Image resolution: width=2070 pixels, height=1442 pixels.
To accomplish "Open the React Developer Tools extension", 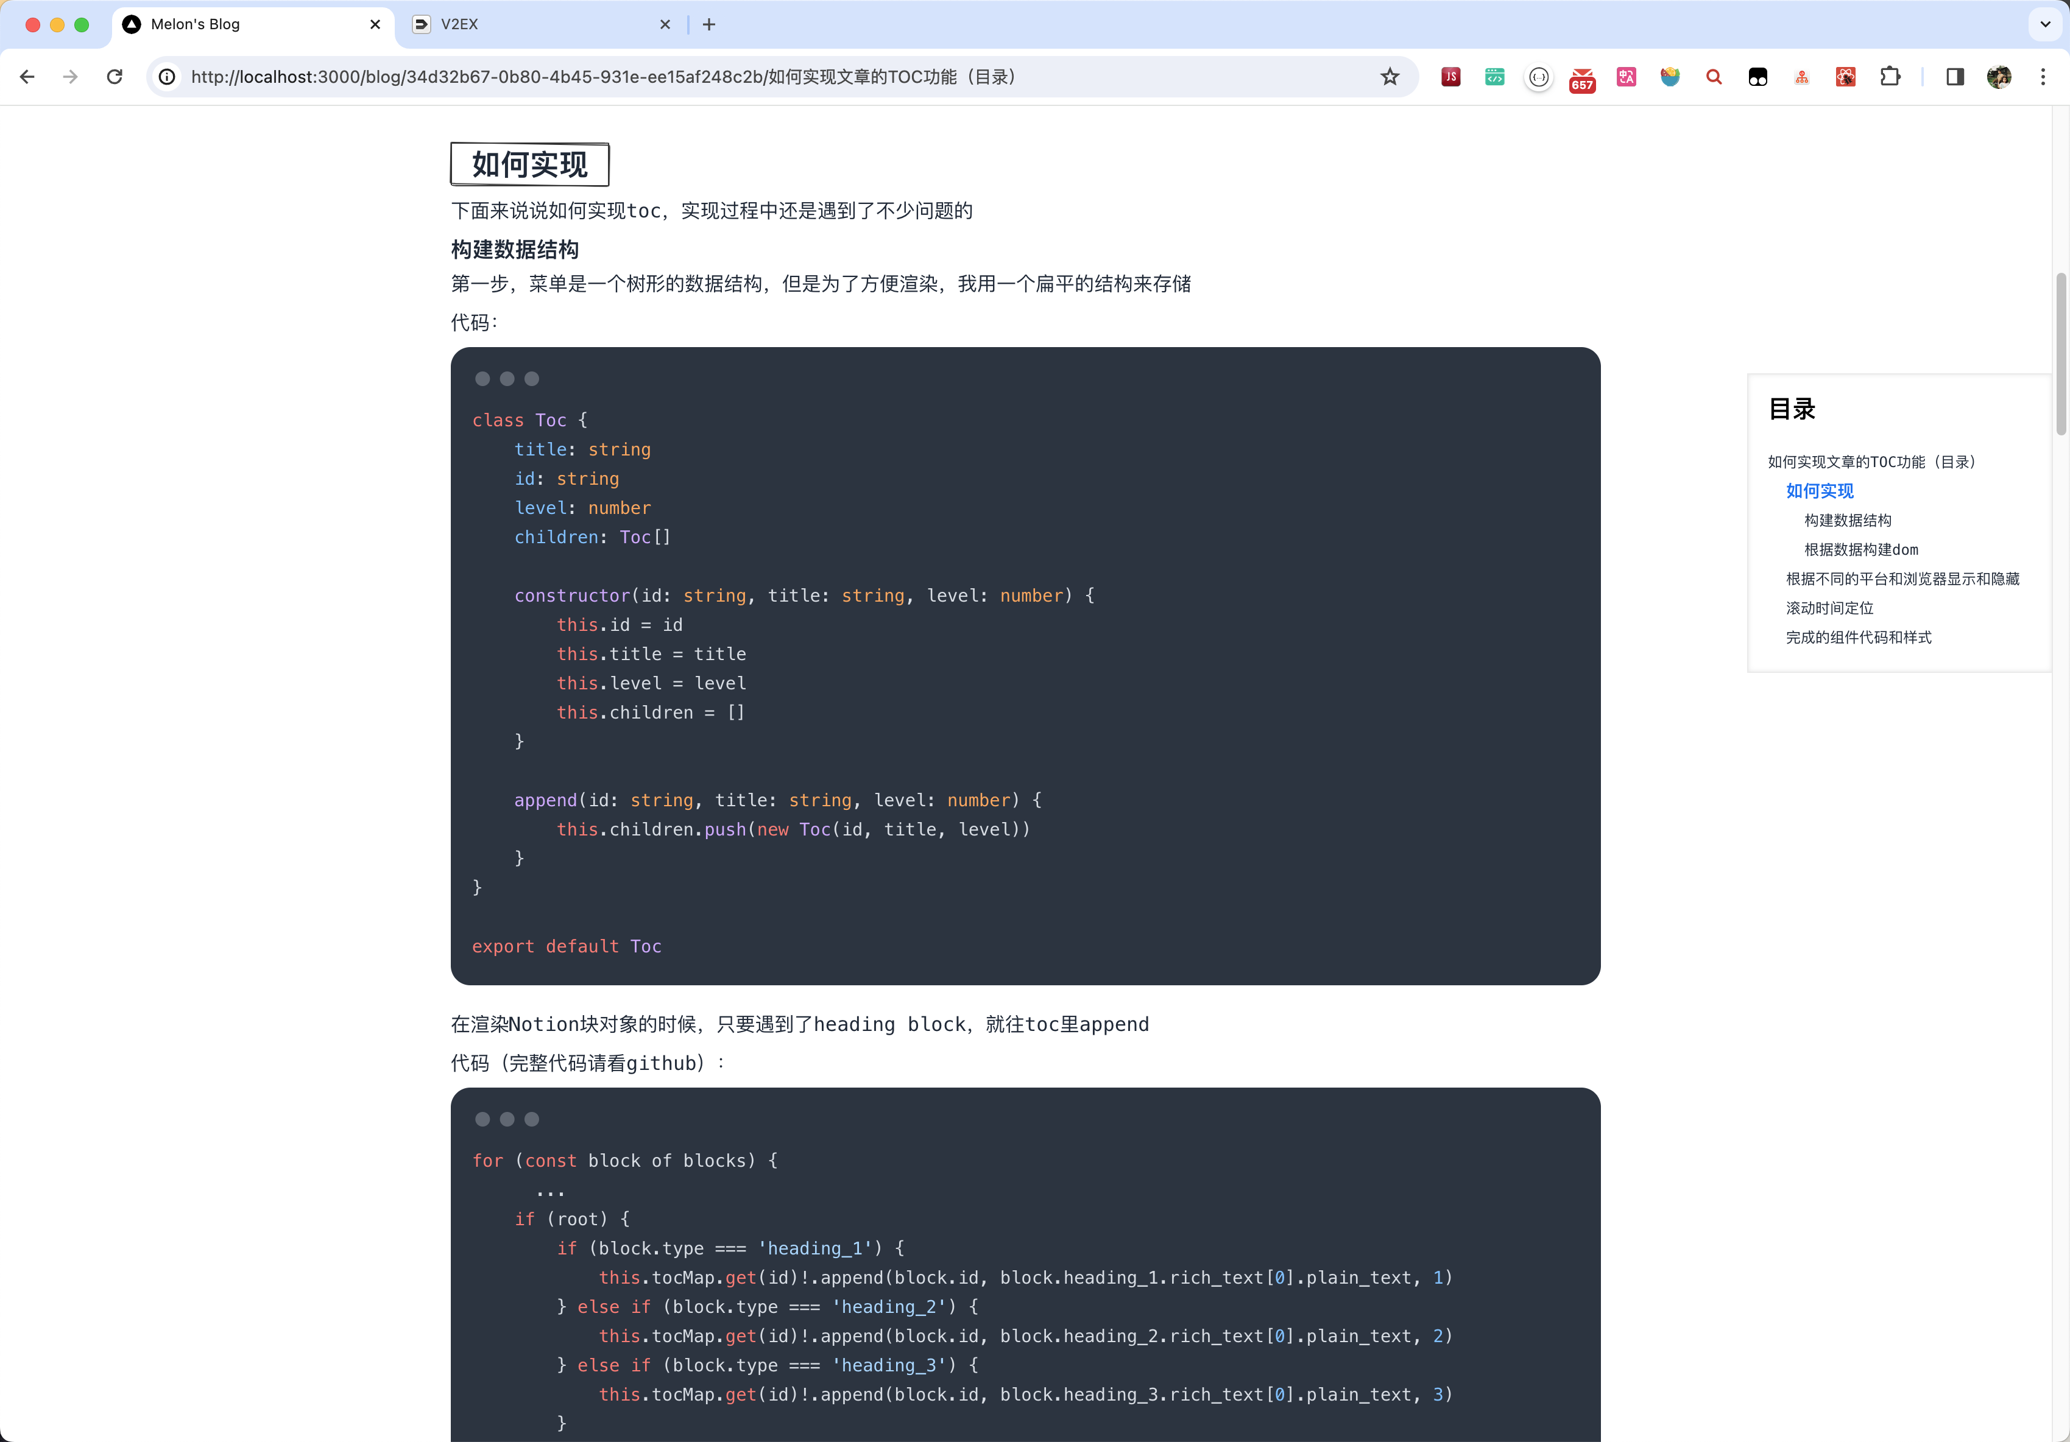I will [x=1845, y=77].
